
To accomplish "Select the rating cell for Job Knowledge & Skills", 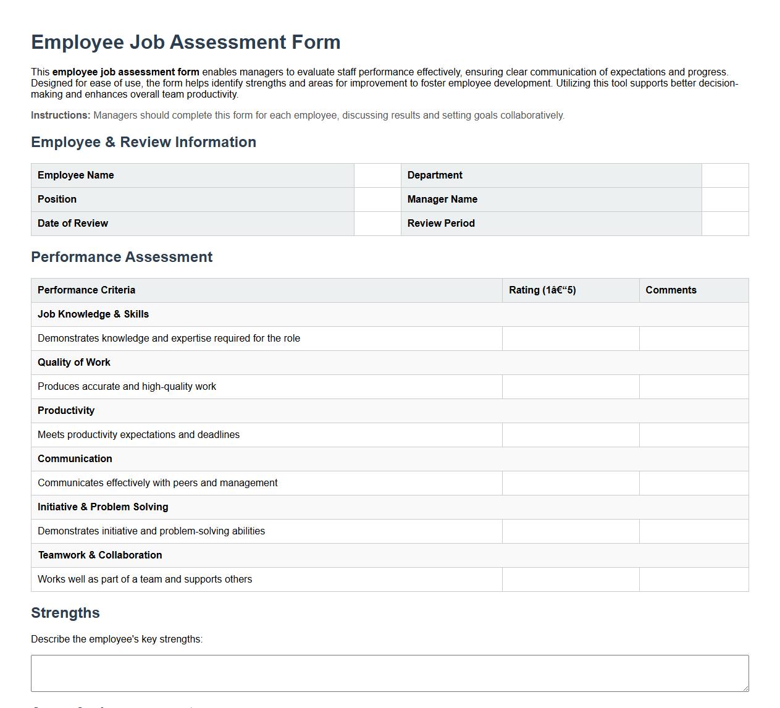I will [570, 339].
